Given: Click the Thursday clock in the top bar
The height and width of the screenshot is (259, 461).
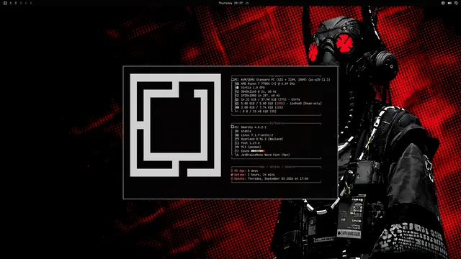Looking at the screenshot, I should tap(230, 3).
